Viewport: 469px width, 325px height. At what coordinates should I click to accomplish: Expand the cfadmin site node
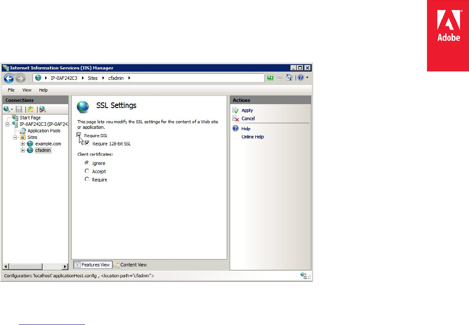23,151
